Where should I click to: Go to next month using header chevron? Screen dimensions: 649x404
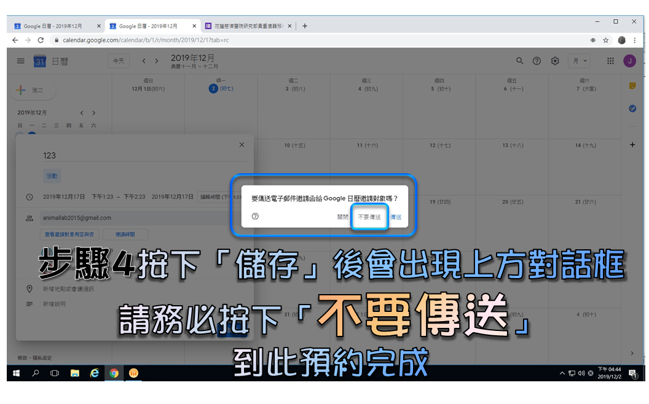(x=157, y=61)
